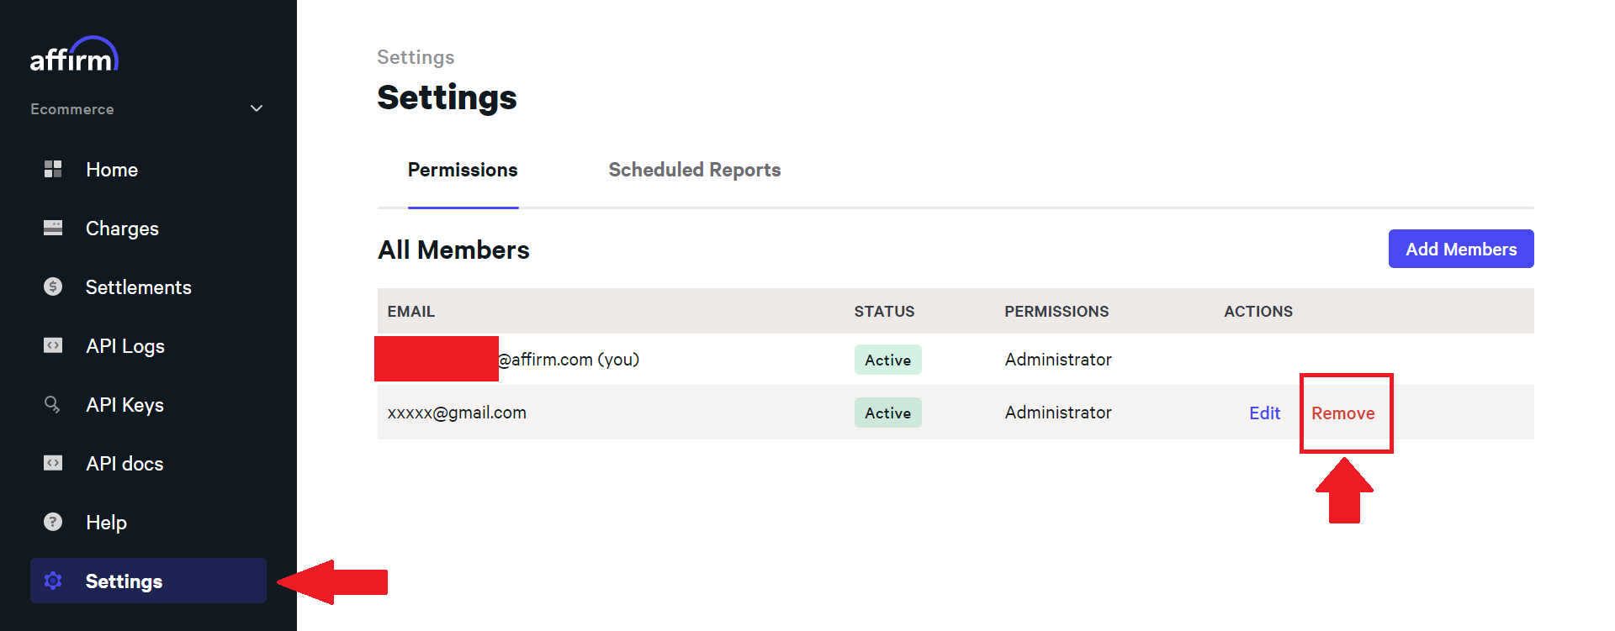1615x631 pixels.
Task: Open the Ecommerce account selector label
Action: (72, 109)
